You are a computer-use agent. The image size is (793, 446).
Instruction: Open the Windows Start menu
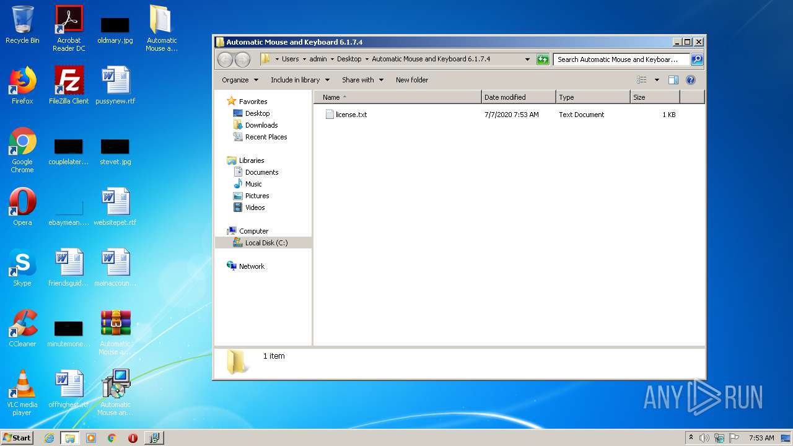(x=17, y=438)
